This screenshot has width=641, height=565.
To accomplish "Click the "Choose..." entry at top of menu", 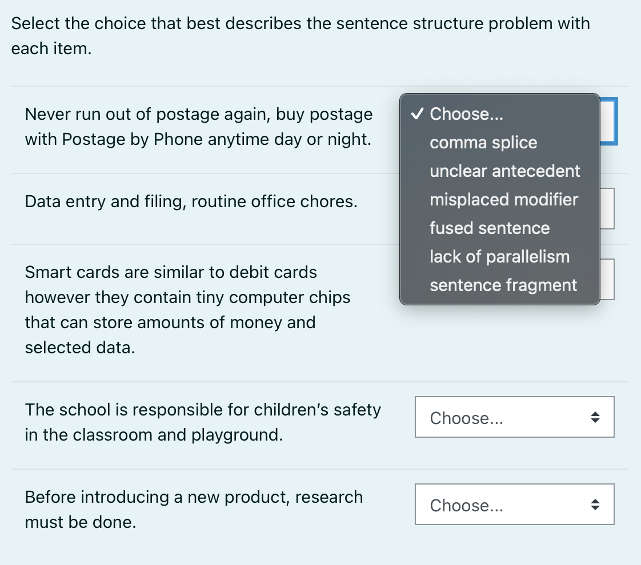I will [466, 114].
